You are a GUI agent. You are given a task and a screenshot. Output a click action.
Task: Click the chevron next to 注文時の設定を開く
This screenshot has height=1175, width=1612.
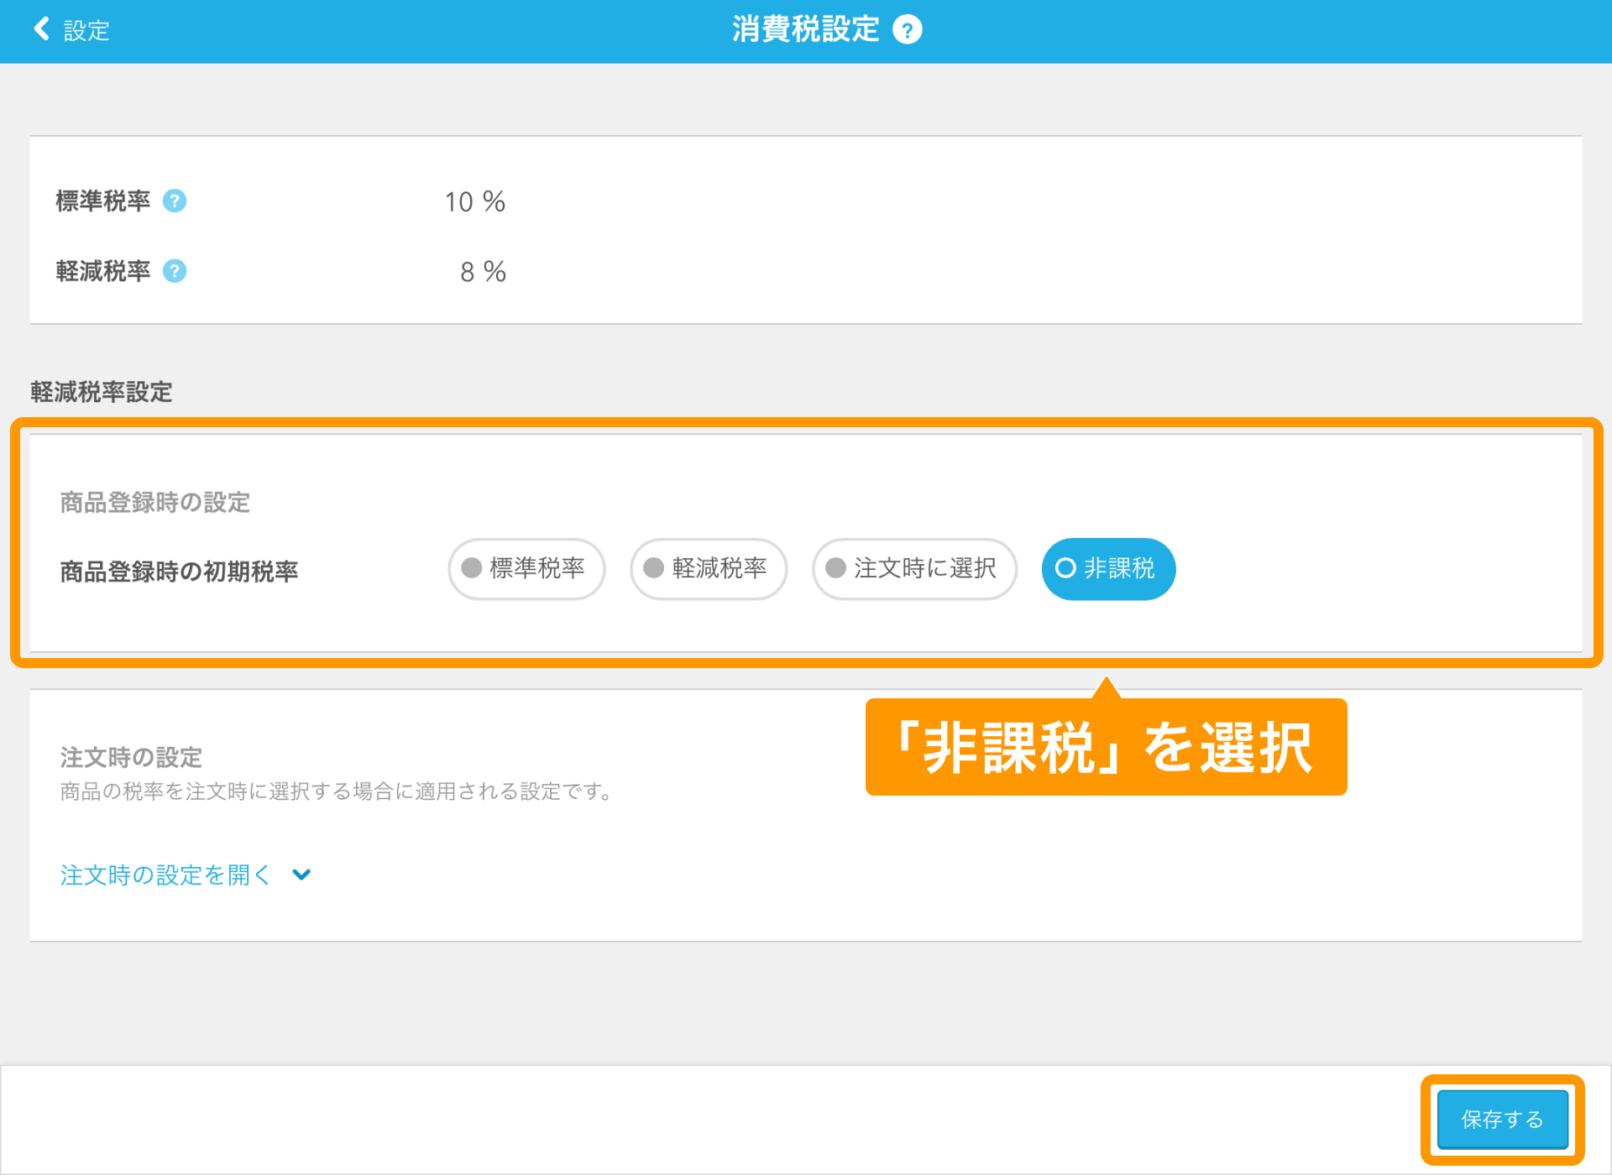point(301,875)
